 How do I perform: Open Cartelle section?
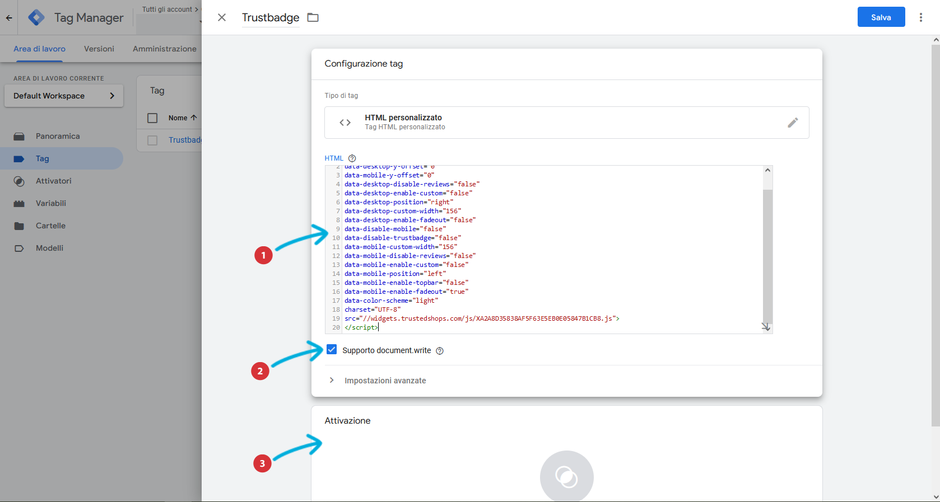point(50,226)
